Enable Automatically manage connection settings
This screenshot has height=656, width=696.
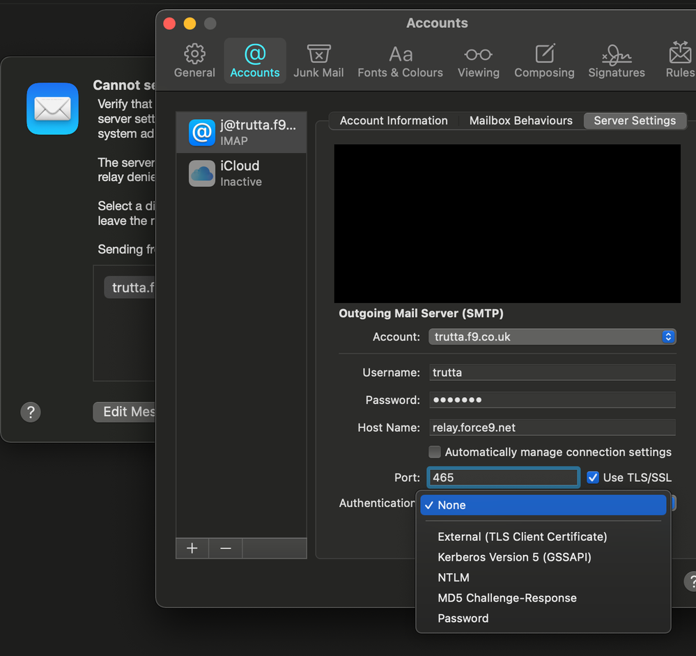pos(435,452)
